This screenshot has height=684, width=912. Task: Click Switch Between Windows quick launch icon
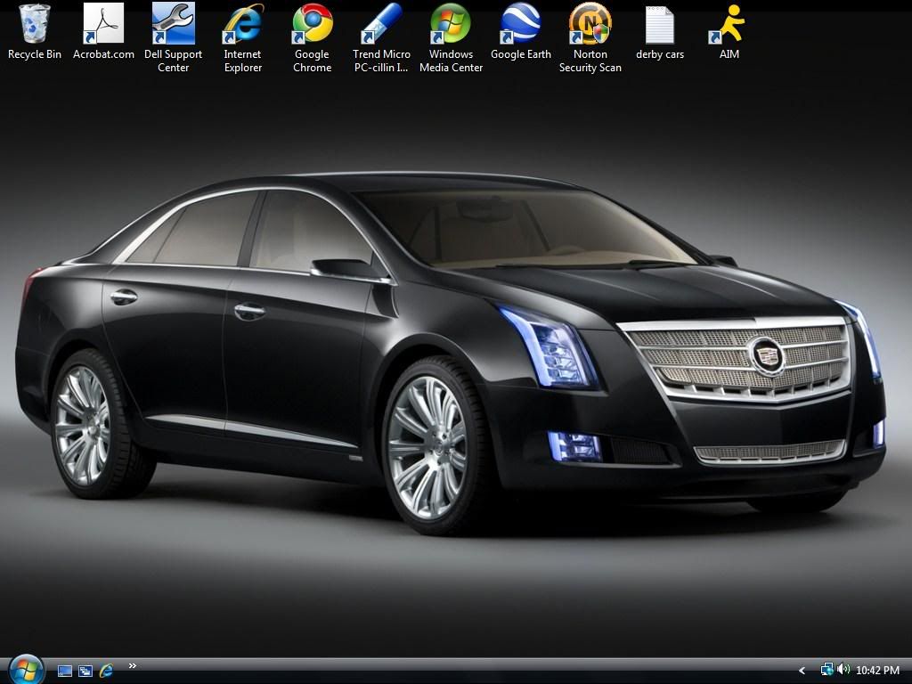85,671
